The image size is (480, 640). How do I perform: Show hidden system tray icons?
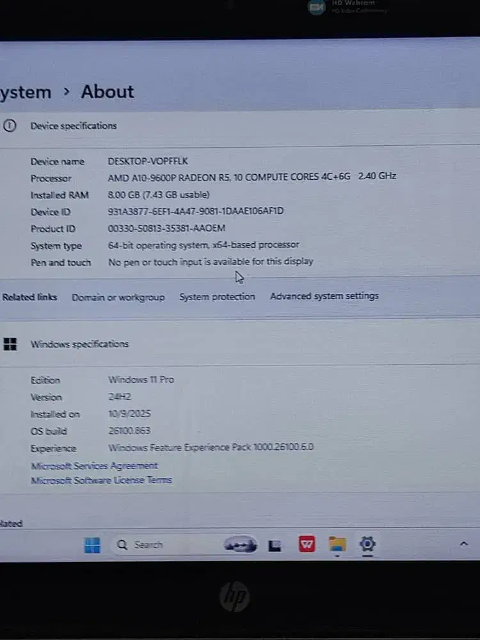pyautogui.click(x=464, y=544)
